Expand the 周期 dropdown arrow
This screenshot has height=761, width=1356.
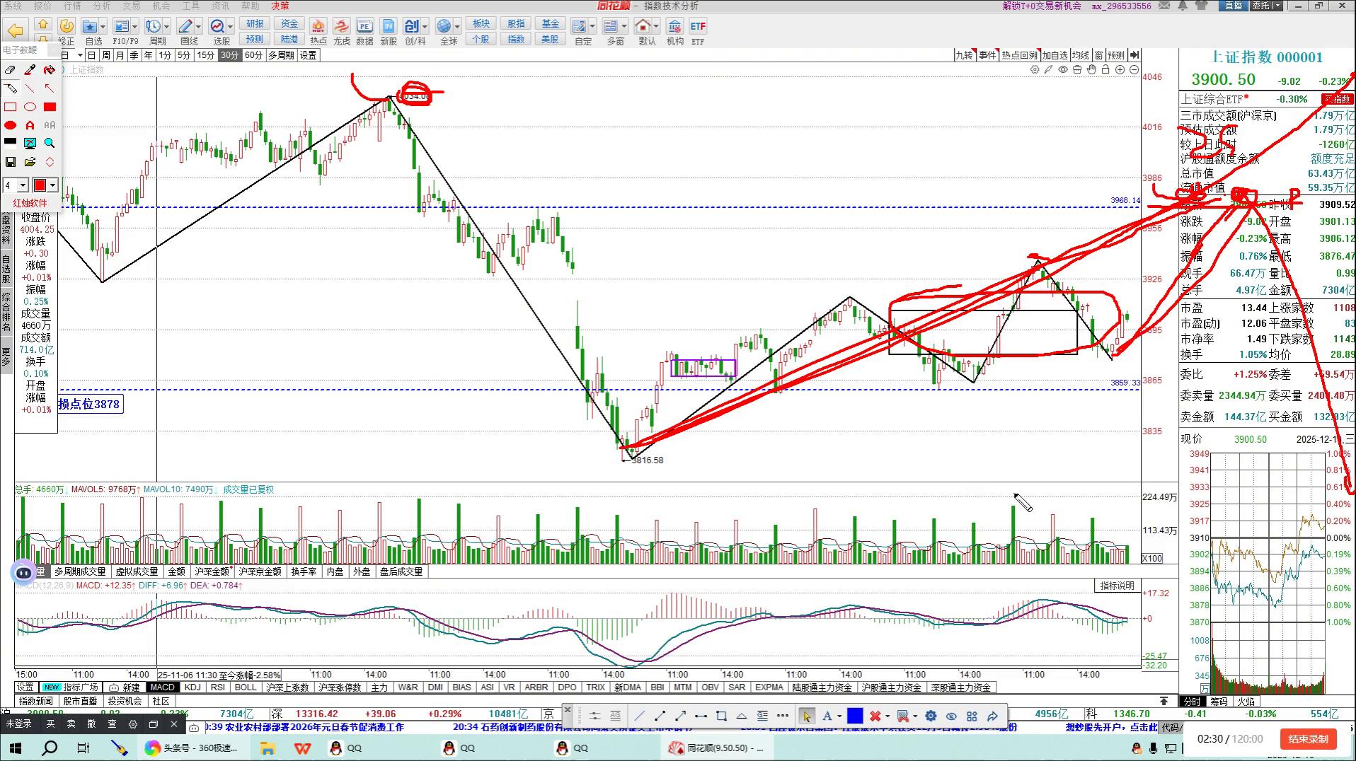click(166, 27)
